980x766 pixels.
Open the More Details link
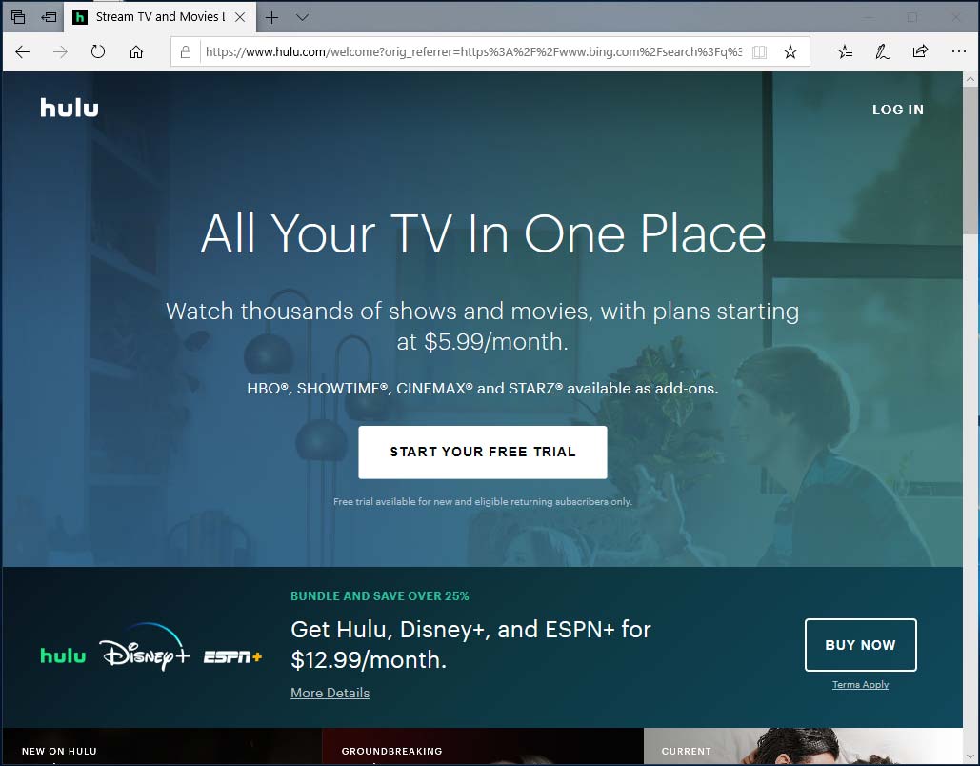[330, 693]
